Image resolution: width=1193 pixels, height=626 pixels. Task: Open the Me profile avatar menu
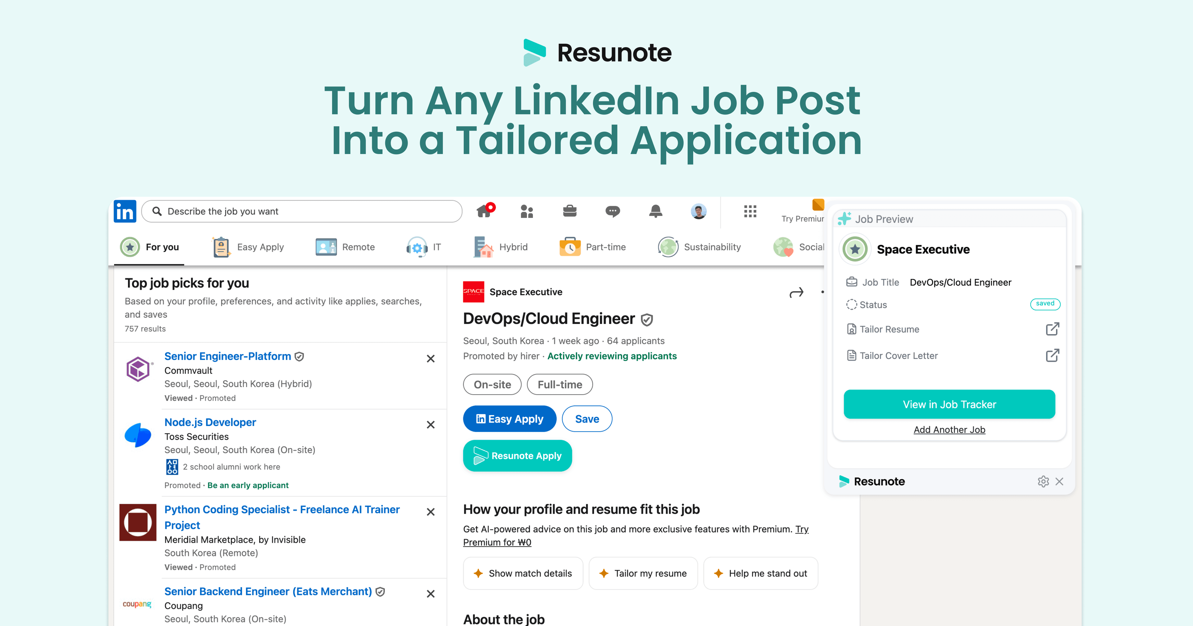coord(699,211)
